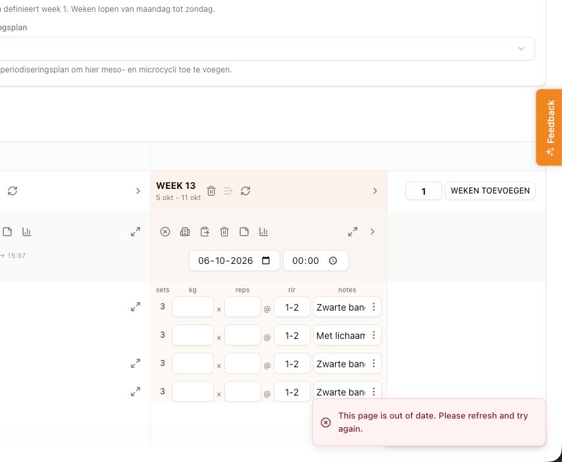562x462 pixels.
Task: Click the circled X icon in workout toolbar
Action: pos(165,232)
